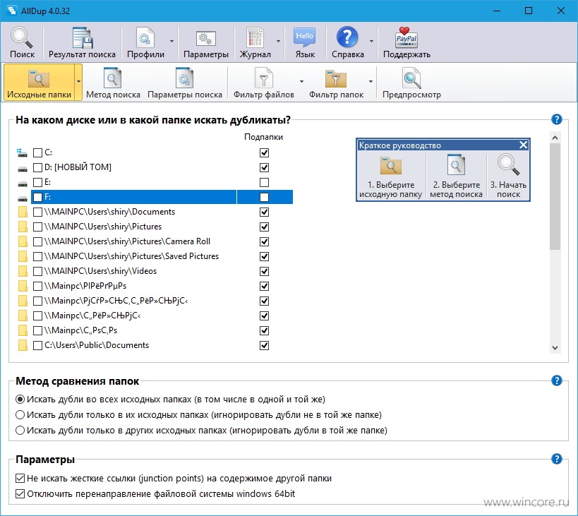Click guide step 2 Выберите метод поиска
The image size is (578, 516).
point(456,176)
